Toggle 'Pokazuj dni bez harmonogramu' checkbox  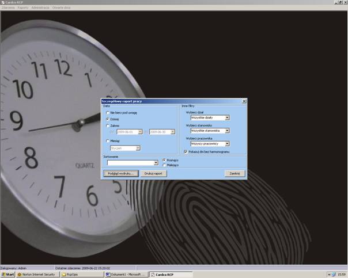[186, 152]
